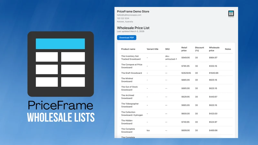
Task: Click the $440.97 wholesale price
Action: (213, 97)
